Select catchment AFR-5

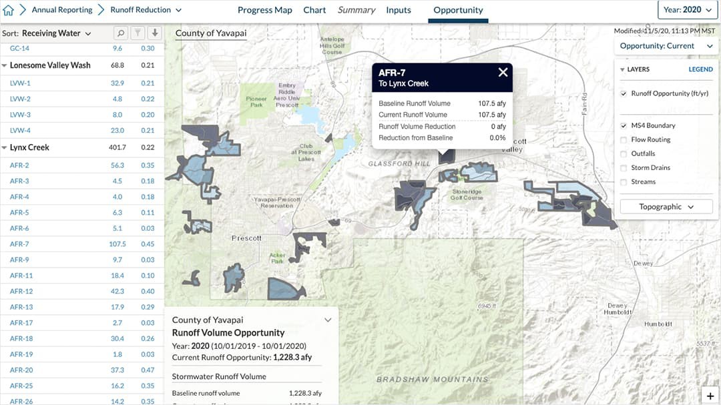pos(82,212)
